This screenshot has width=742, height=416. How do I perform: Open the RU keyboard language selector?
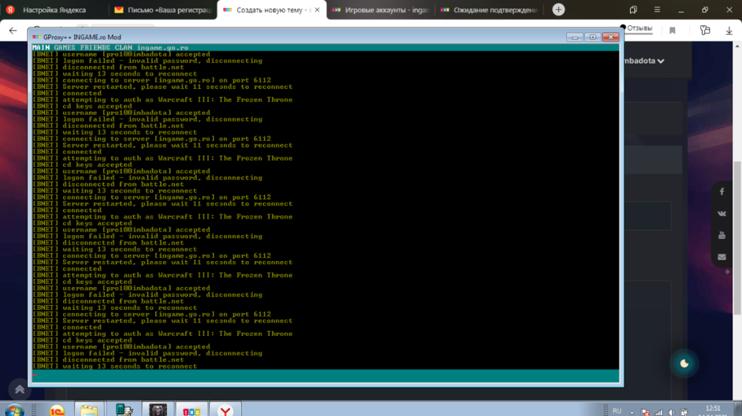pyautogui.click(x=617, y=410)
